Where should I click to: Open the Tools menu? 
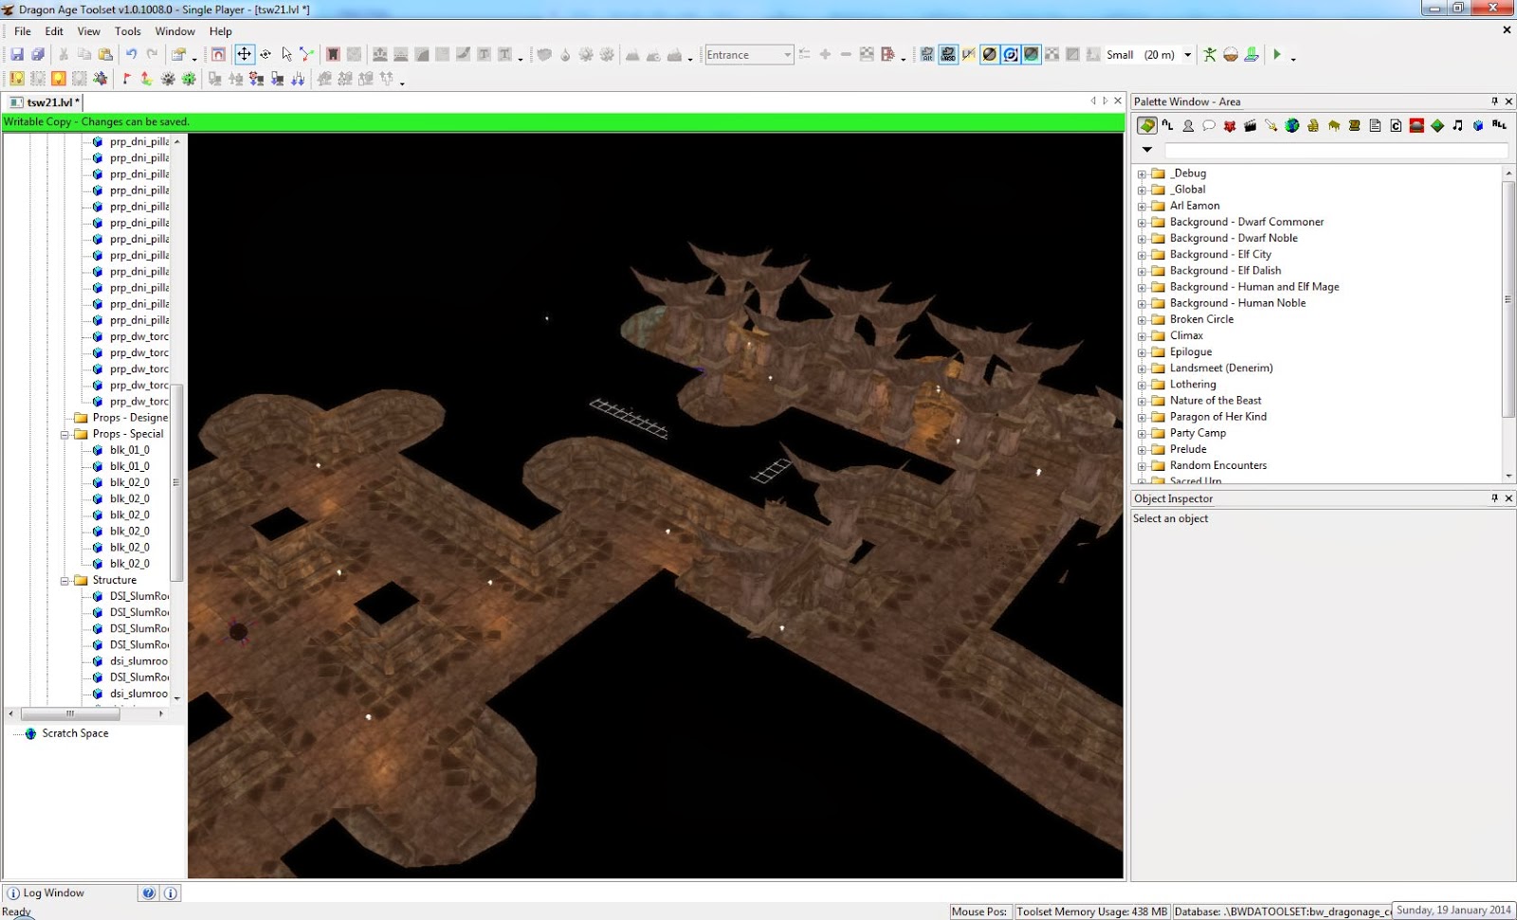(128, 31)
